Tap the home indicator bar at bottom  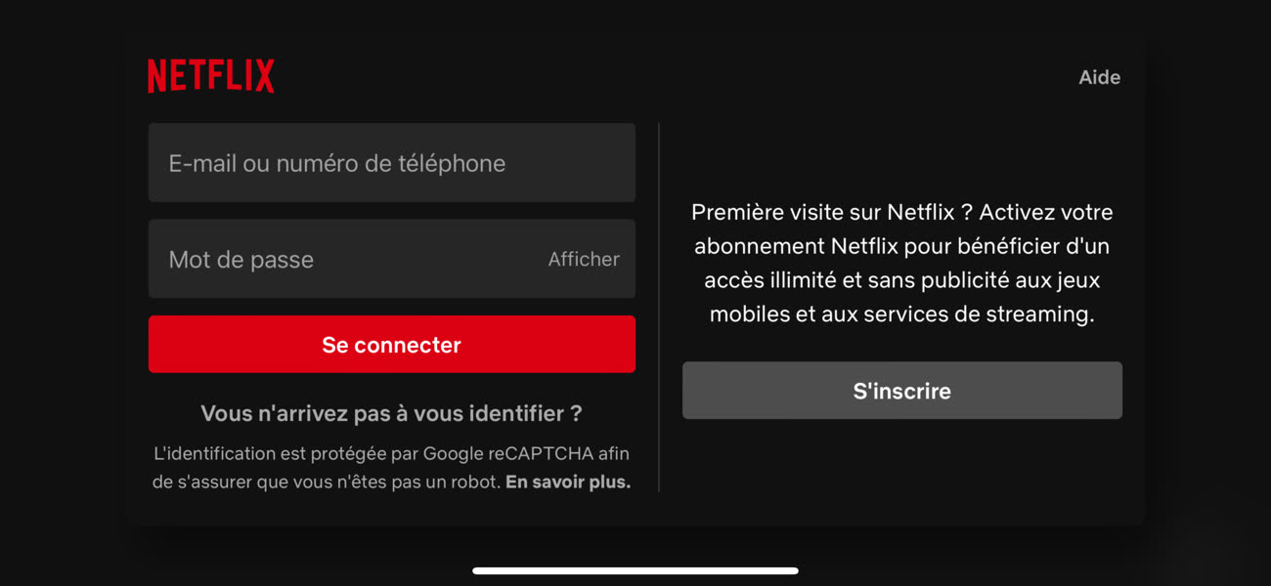point(635,569)
